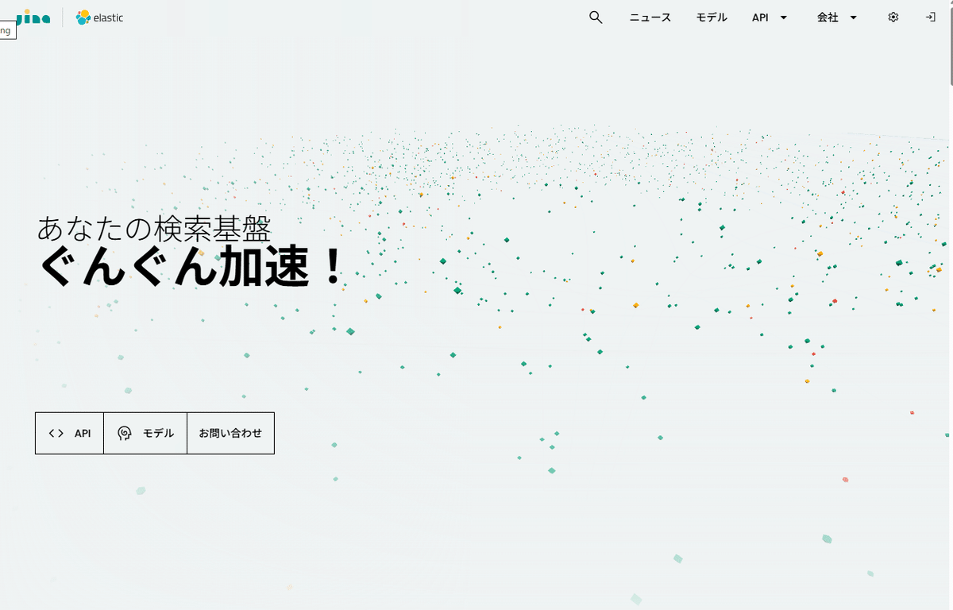Click the Elastic logo
Viewport: 953px width, 610px height.
pyautogui.click(x=99, y=17)
